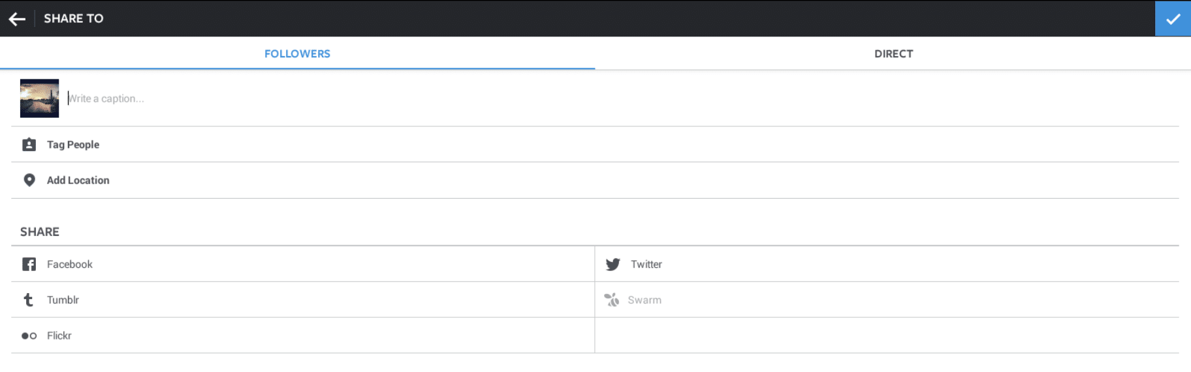
Task: Click the Flickr dots icon
Action: pos(29,336)
